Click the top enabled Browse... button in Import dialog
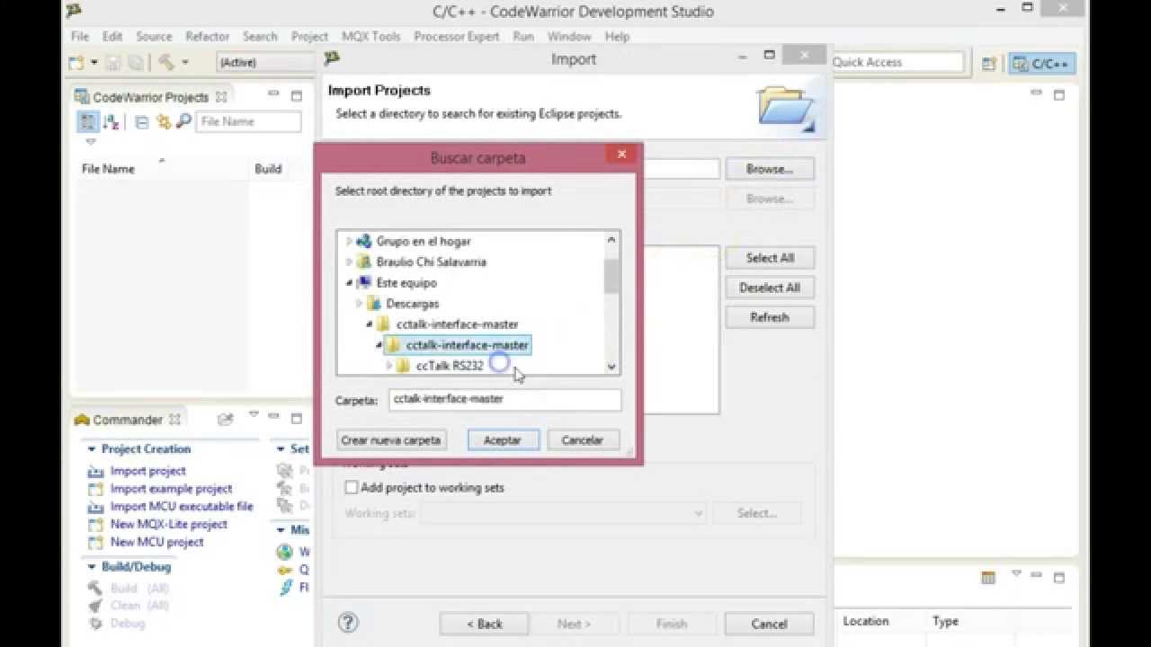1151x647 pixels. [x=770, y=169]
